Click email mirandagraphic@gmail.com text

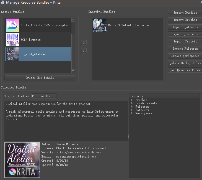click(76, 156)
